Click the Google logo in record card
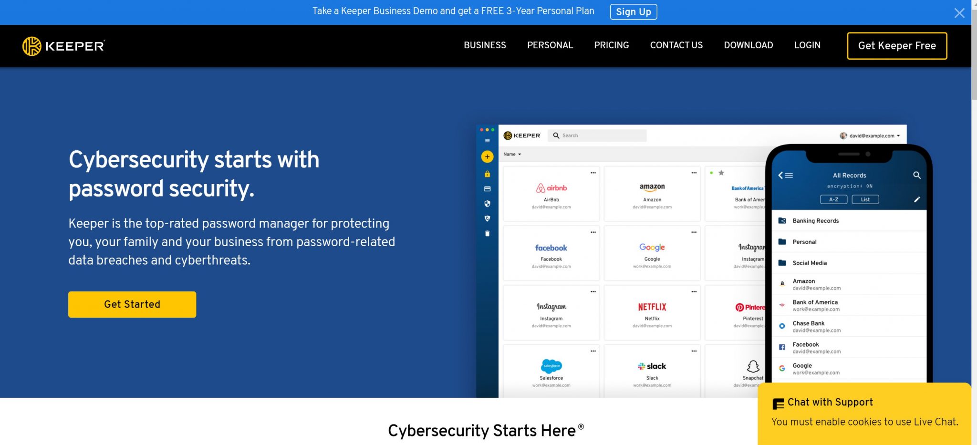This screenshot has height=445, width=977. (652, 247)
